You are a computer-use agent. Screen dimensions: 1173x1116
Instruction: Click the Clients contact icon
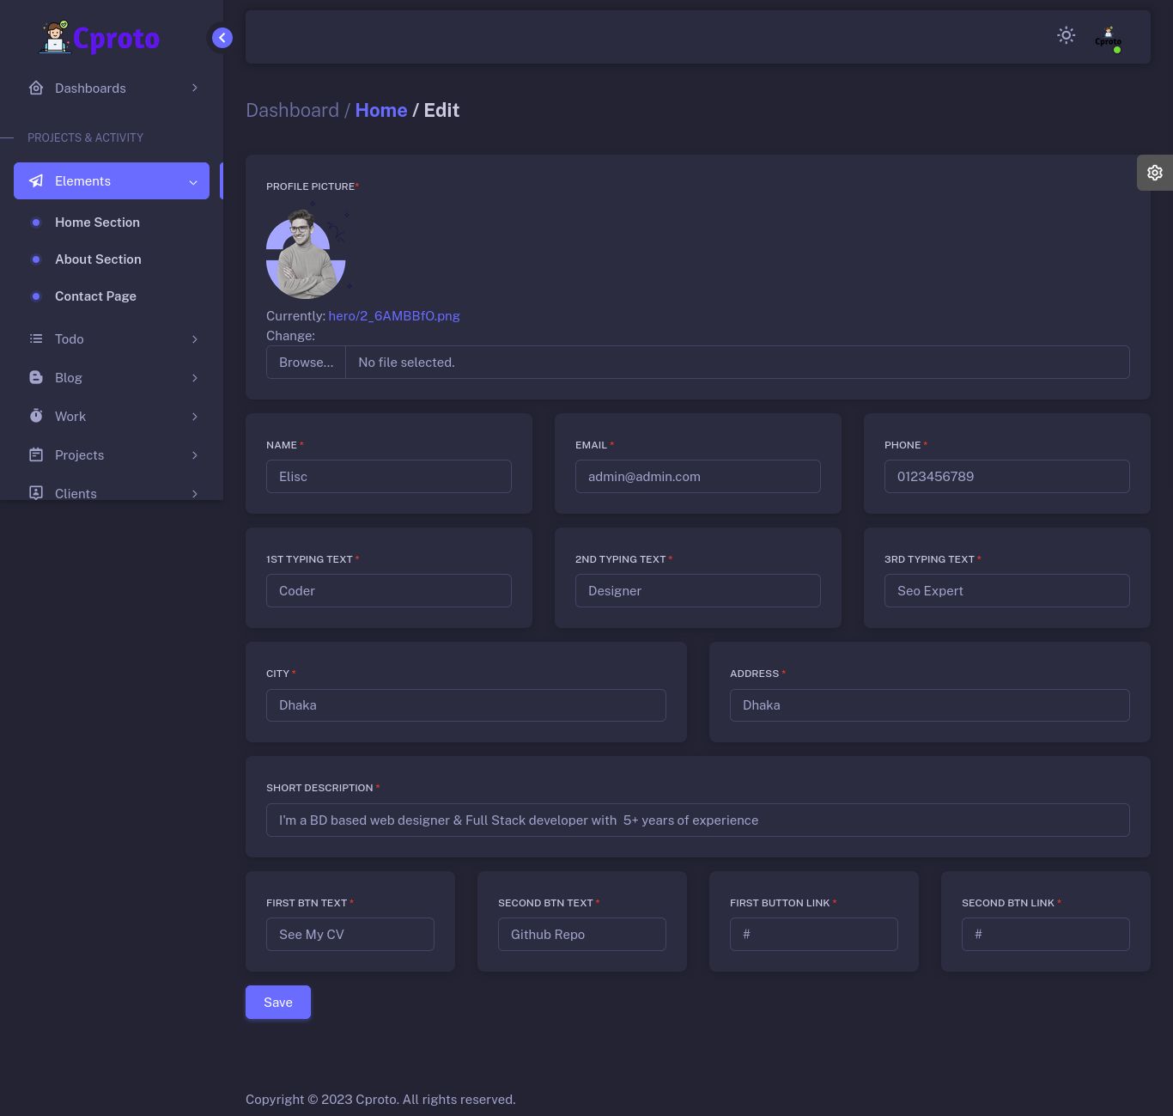click(36, 493)
